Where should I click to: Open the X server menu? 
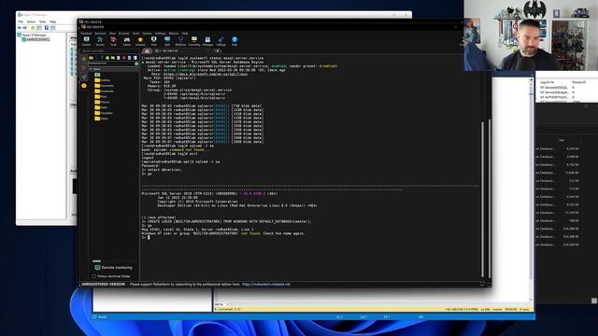tap(123, 34)
